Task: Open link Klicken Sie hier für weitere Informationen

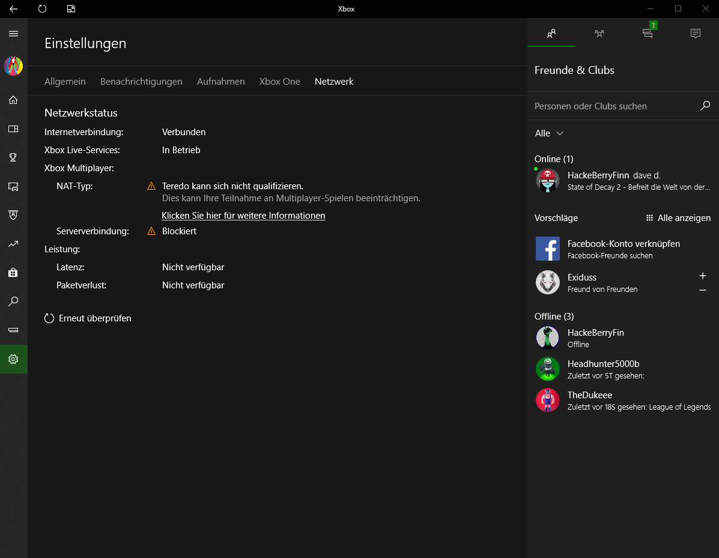Action: (243, 216)
